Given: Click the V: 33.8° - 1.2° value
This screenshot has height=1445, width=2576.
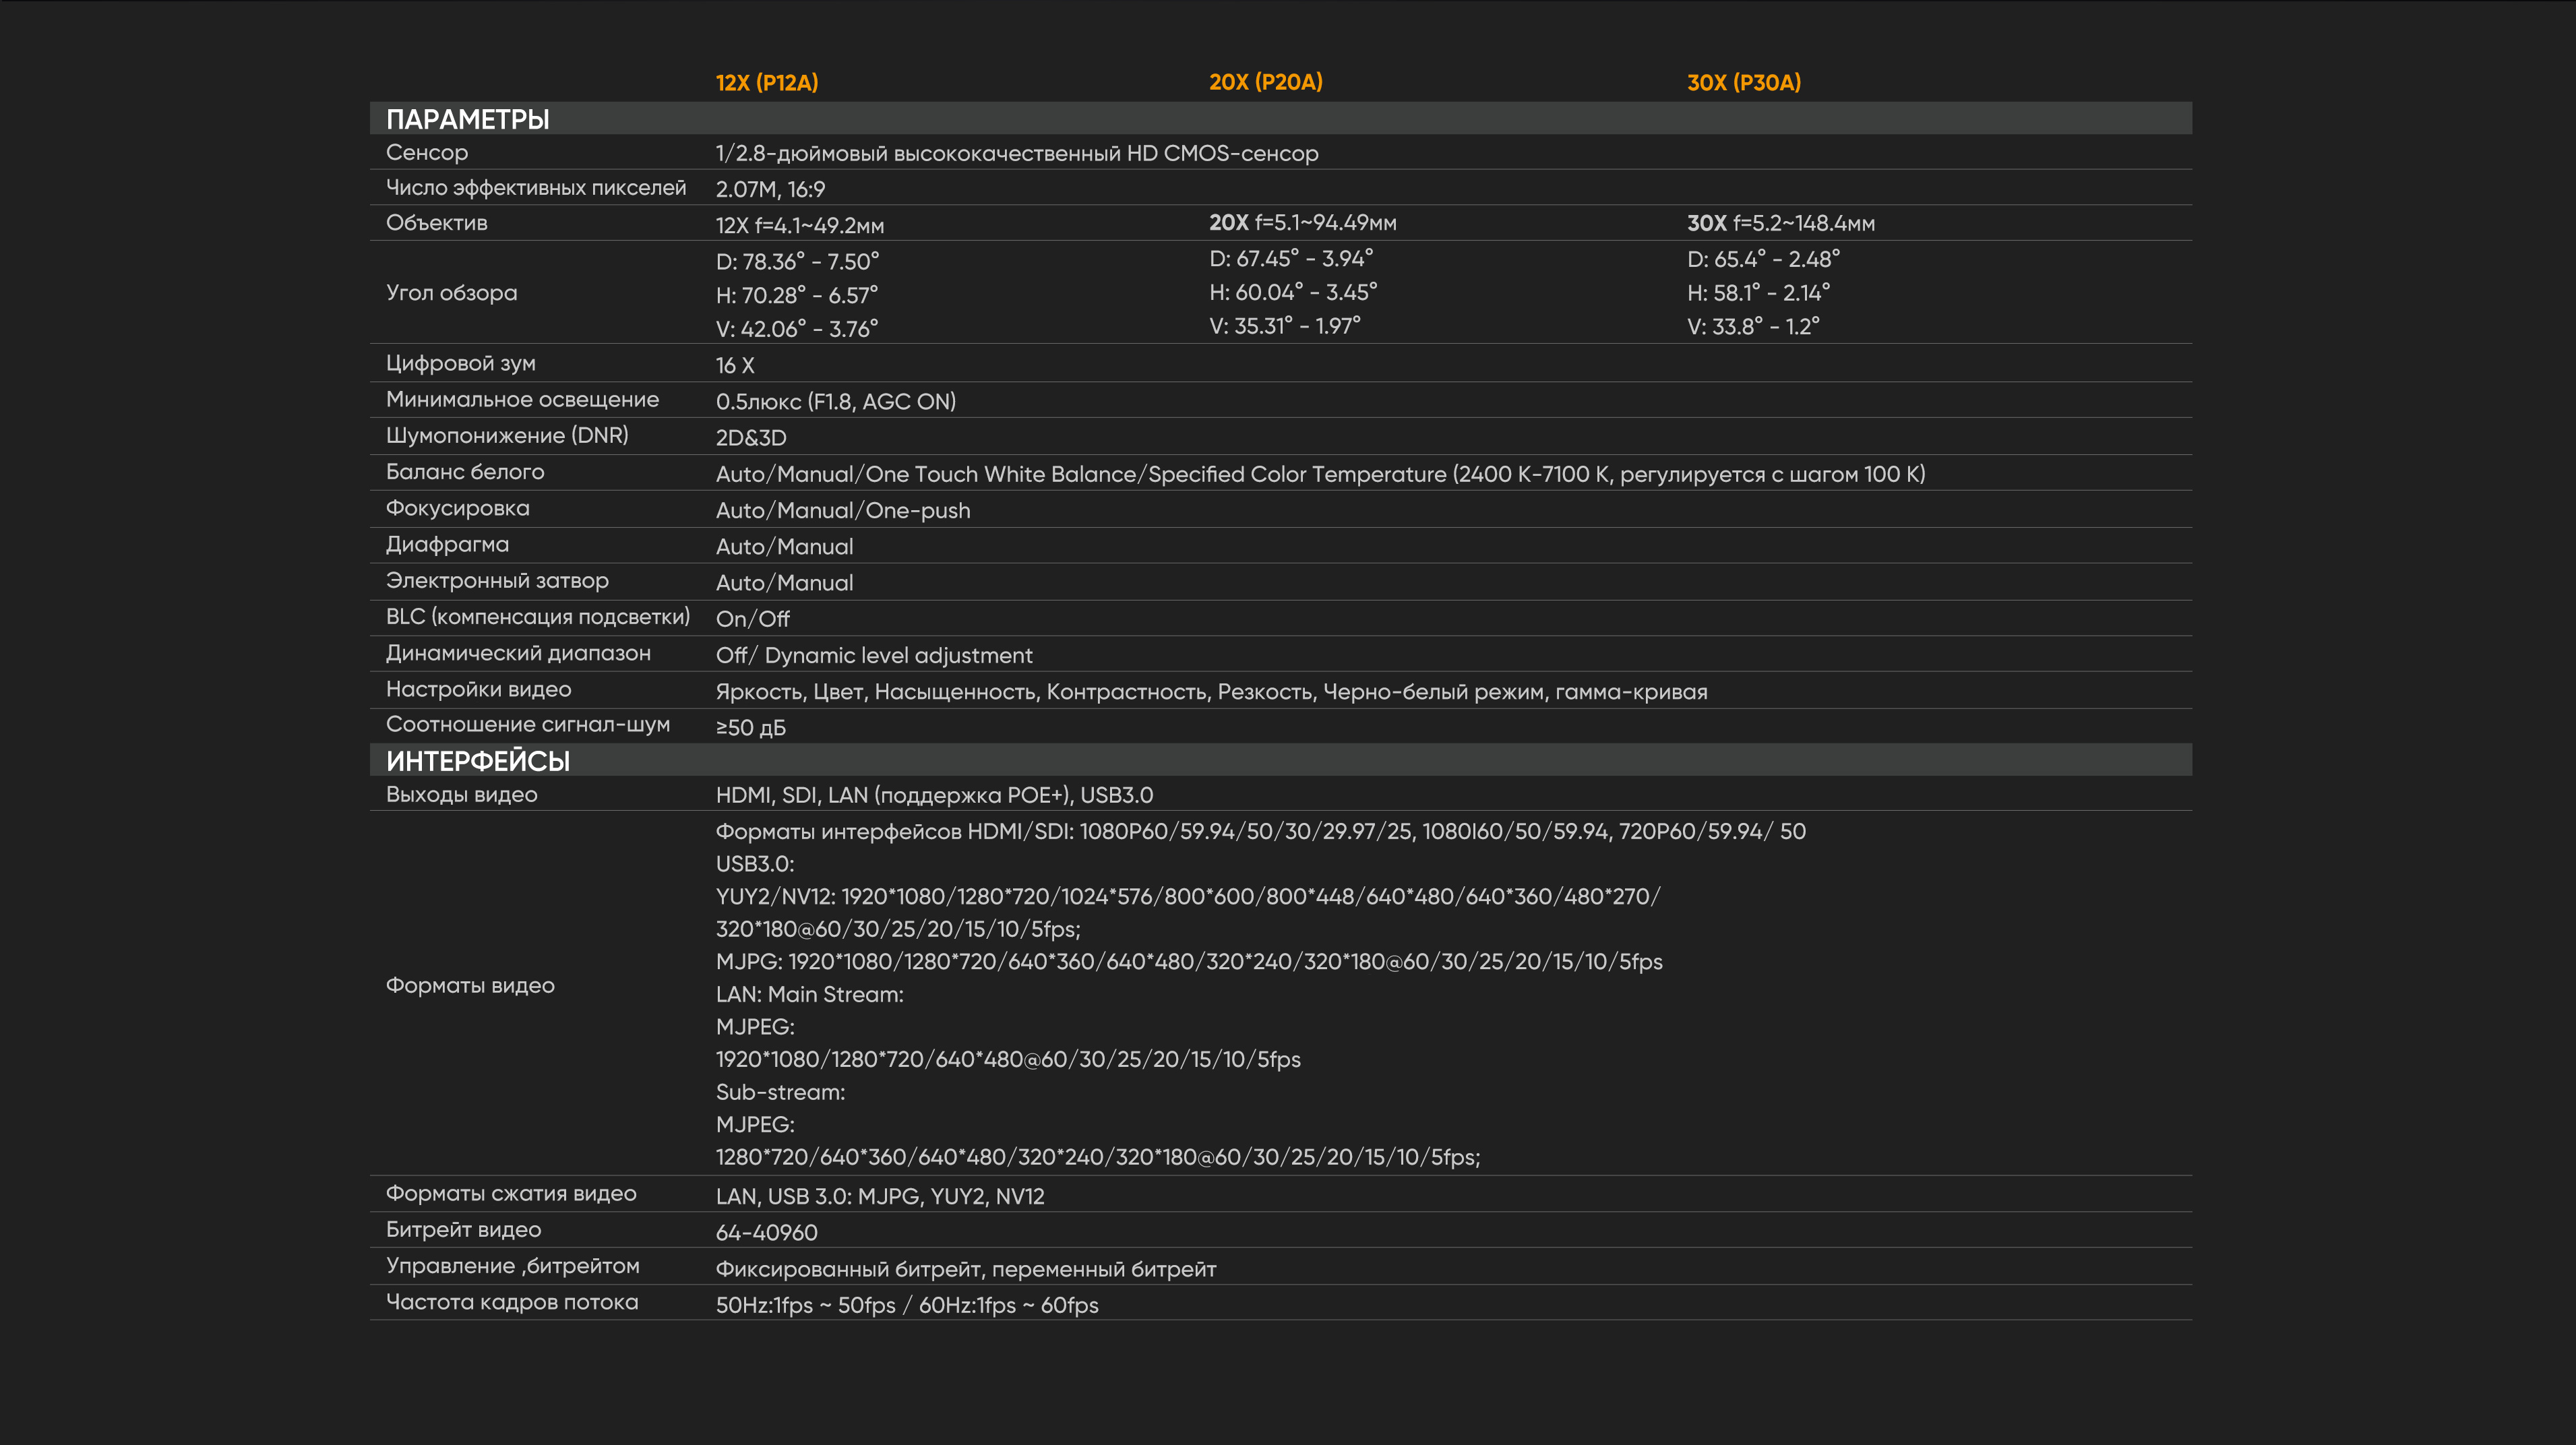Looking at the screenshot, I should pos(1753,327).
